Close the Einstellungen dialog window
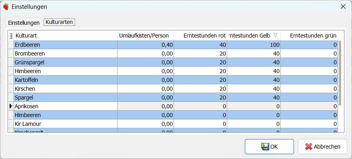This screenshot has width=352, height=159. (343, 6)
